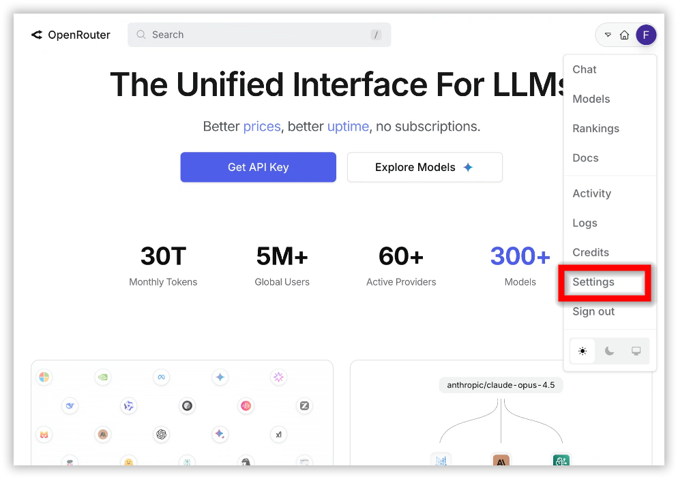Screen dimensions: 678x479
Task: Choose Sign out from the menu
Action: coord(593,311)
